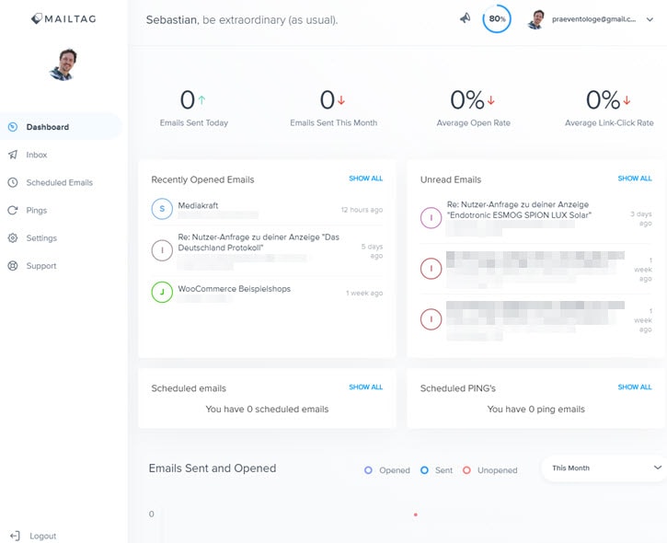Go to Inbox in the sidebar
Screen dimensions: 667x543
(x=37, y=155)
